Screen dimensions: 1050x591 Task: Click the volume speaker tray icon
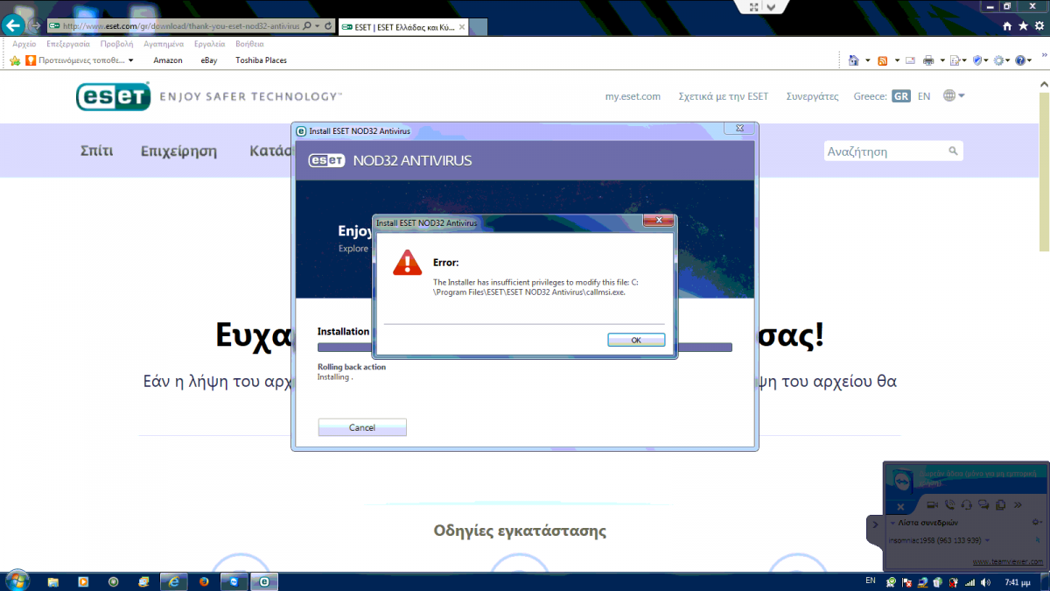point(984,581)
